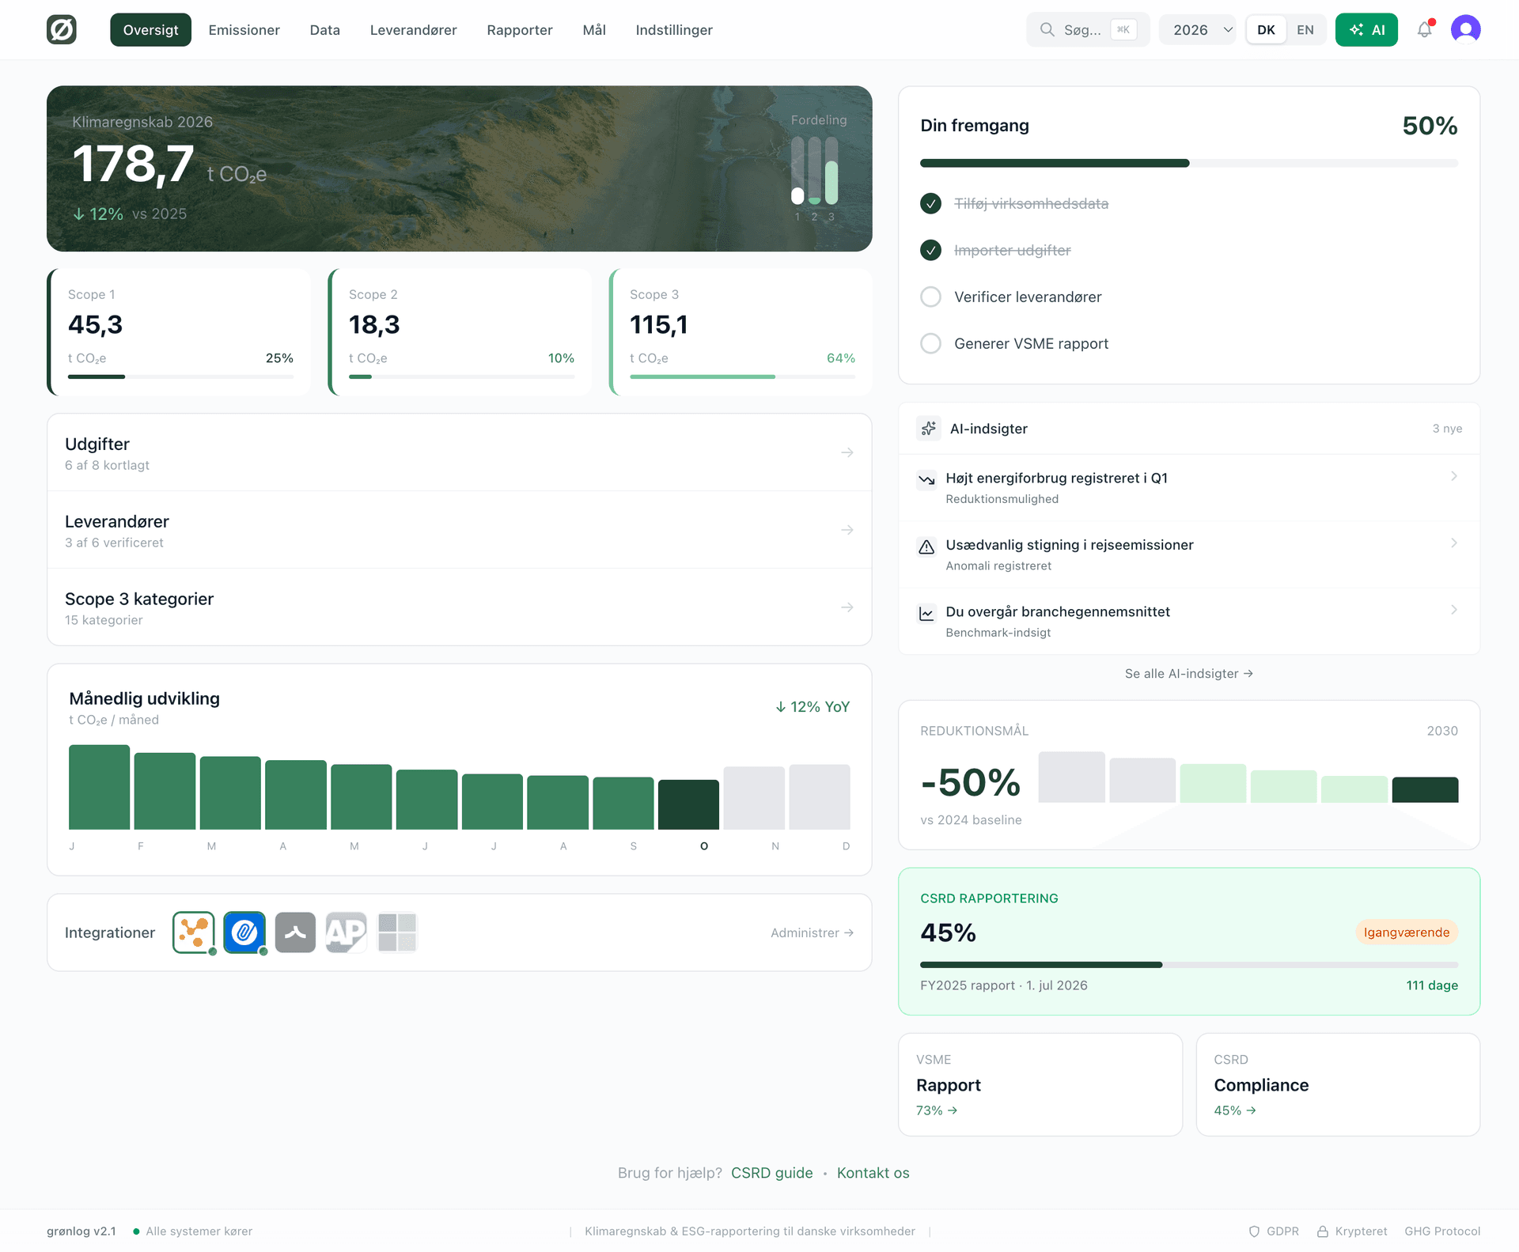Viewport: 1519px width, 1252px height.
Task: Click the Din fremgang progress bar
Action: (x=1187, y=163)
